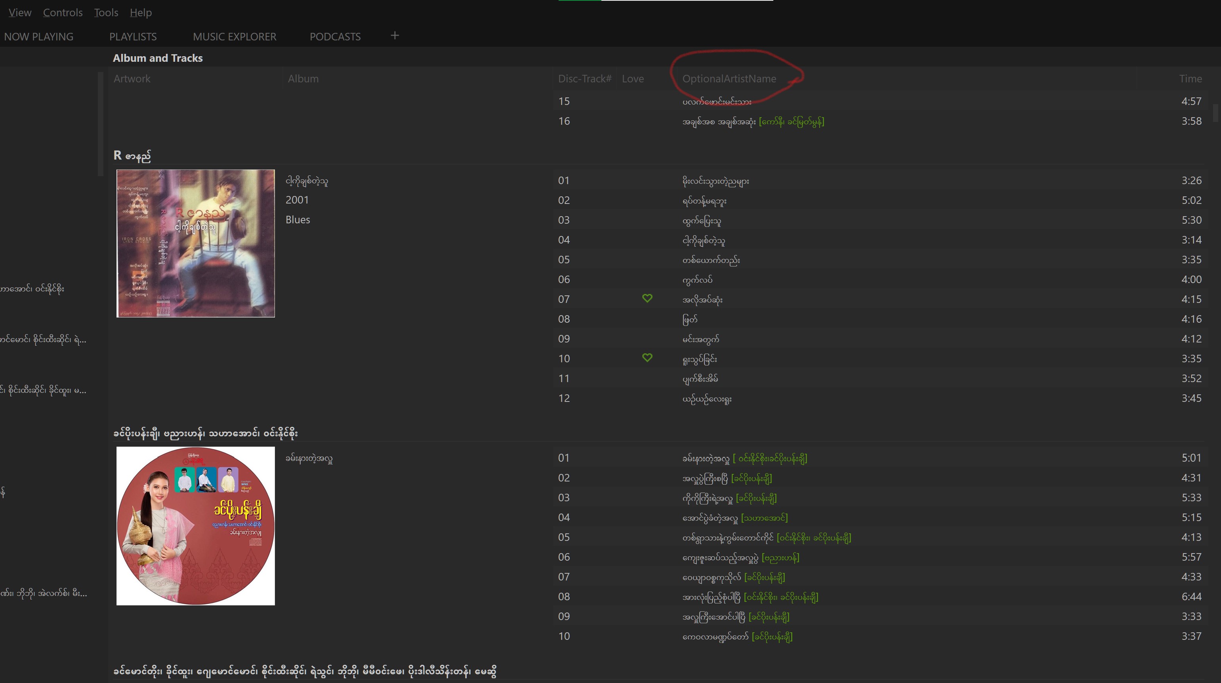
Task: Toggle love heart on track 10
Action: [x=647, y=358]
